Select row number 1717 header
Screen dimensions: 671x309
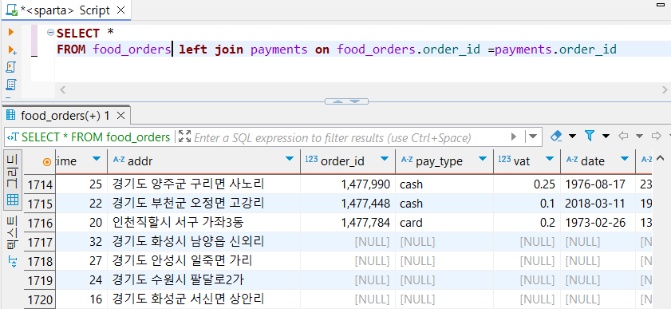click(40, 243)
